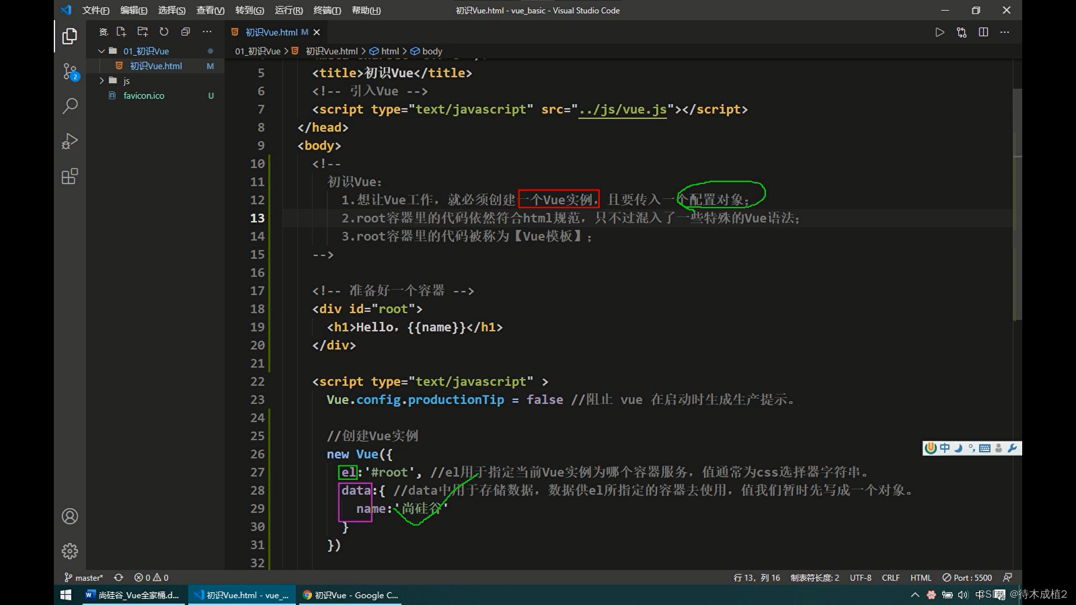Open the errors and warnings count indicator
1076x605 pixels.
(151, 578)
